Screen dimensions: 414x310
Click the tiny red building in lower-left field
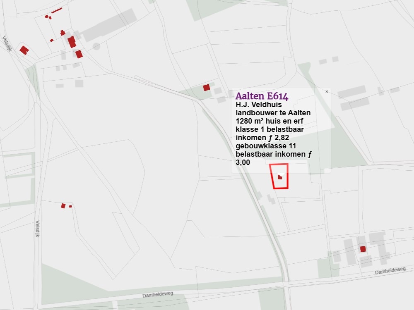tap(70, 206)
